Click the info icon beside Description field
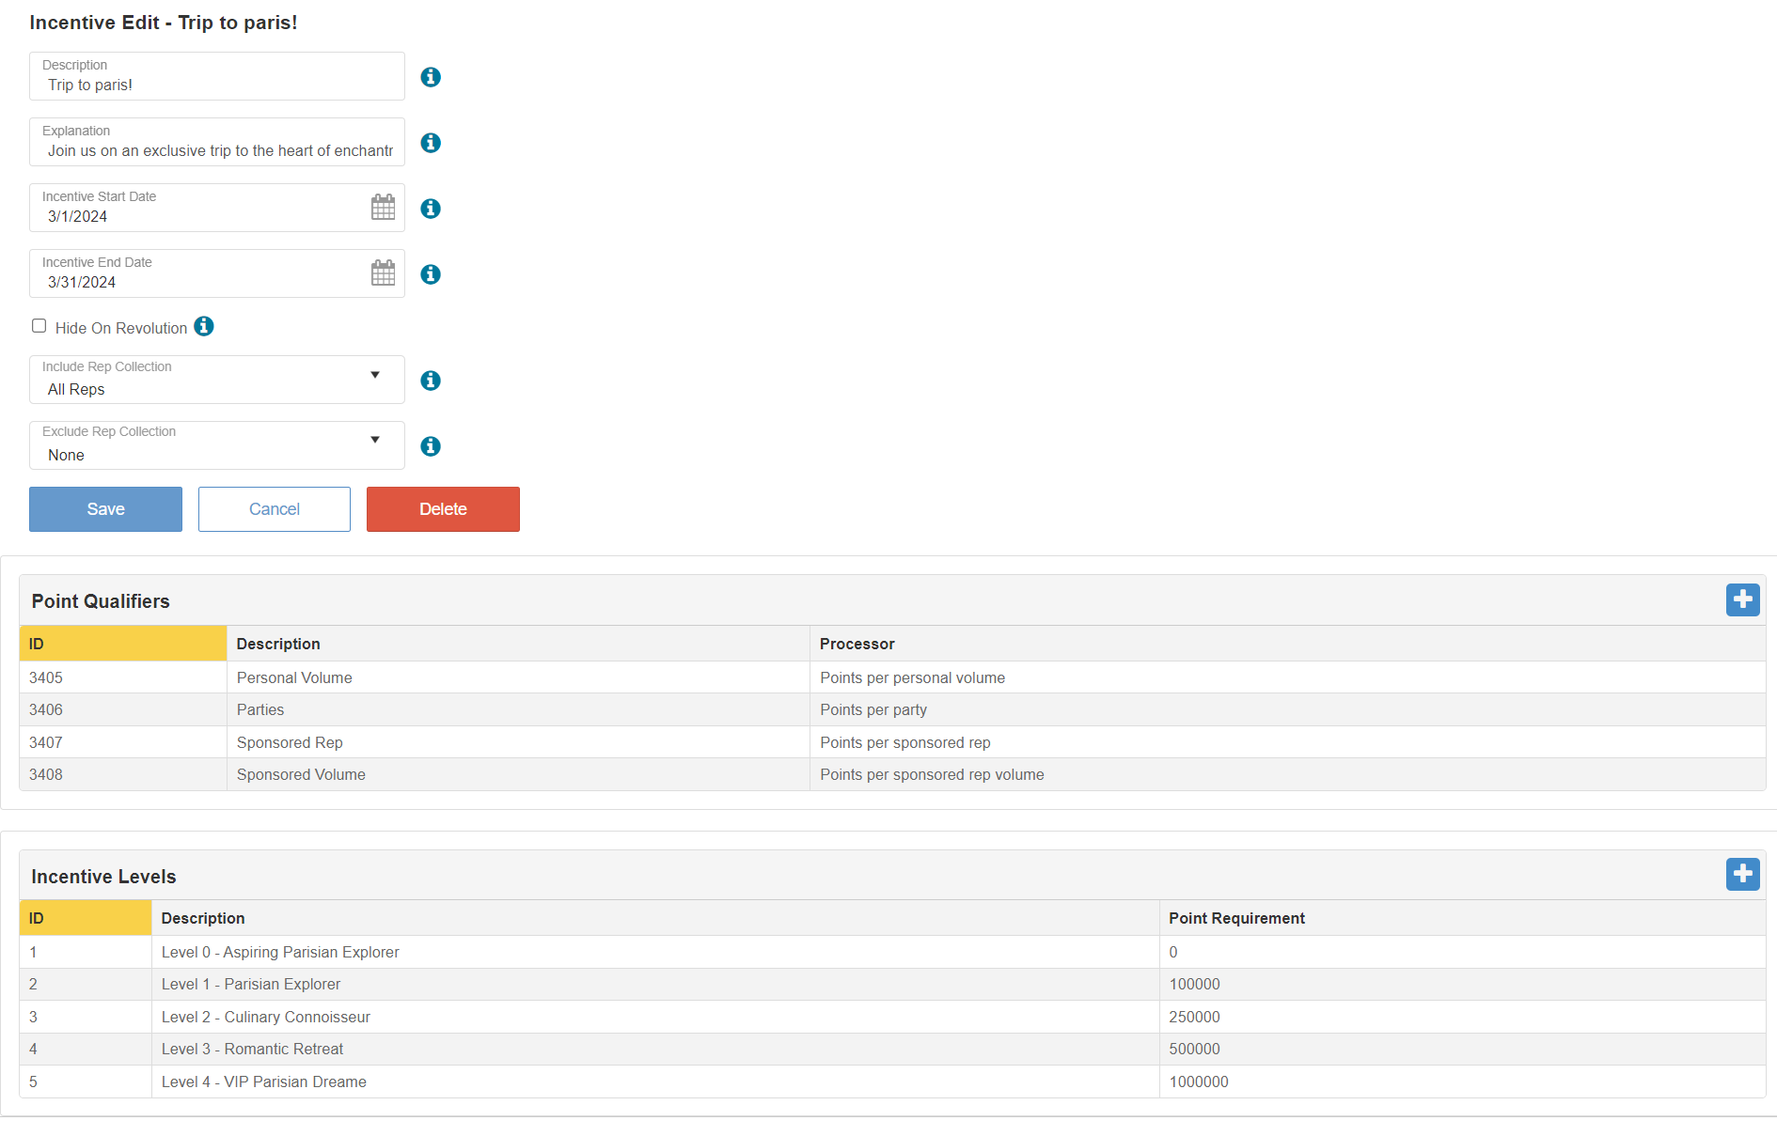Screen dimensions: 1777x1136 (x=431, y=77)
